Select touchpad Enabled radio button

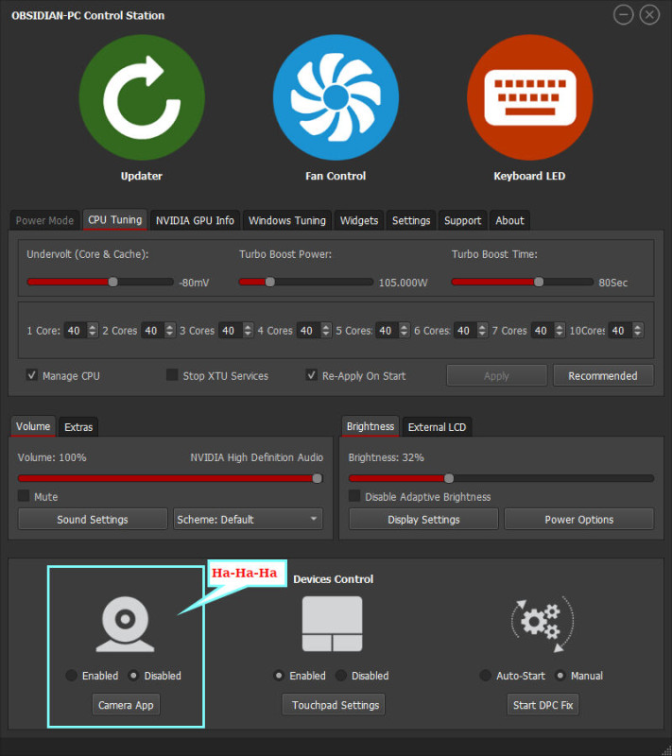279,676
